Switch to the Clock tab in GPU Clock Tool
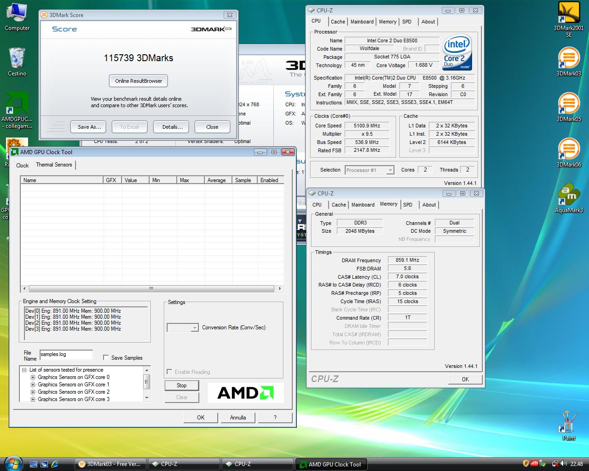589x471 pixels. pyautogui.click(x=23, y=165)
